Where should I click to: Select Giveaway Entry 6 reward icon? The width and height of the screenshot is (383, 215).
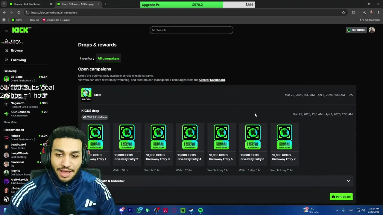[253, 137]
